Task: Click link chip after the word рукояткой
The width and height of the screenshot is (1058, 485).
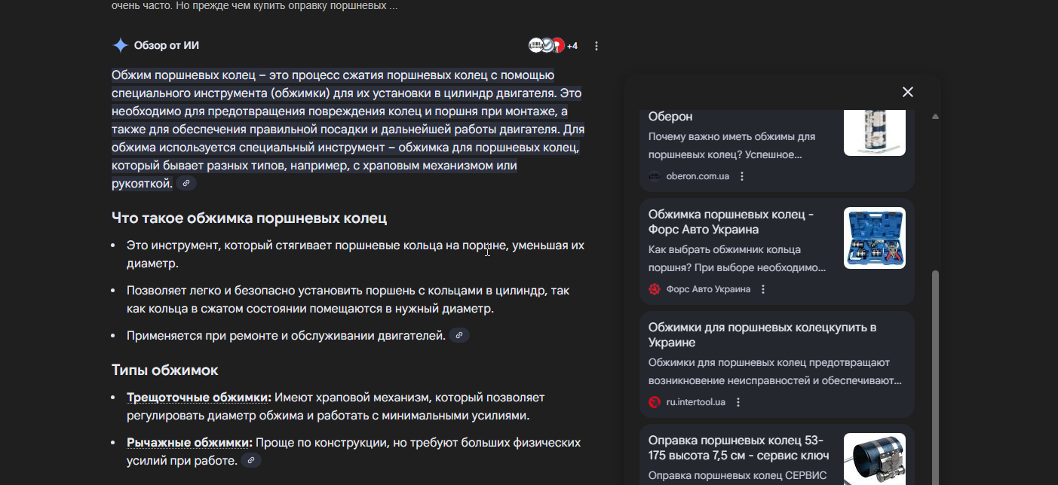Action: coord(186,183)
